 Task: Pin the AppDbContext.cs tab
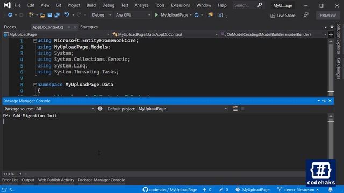69,27
